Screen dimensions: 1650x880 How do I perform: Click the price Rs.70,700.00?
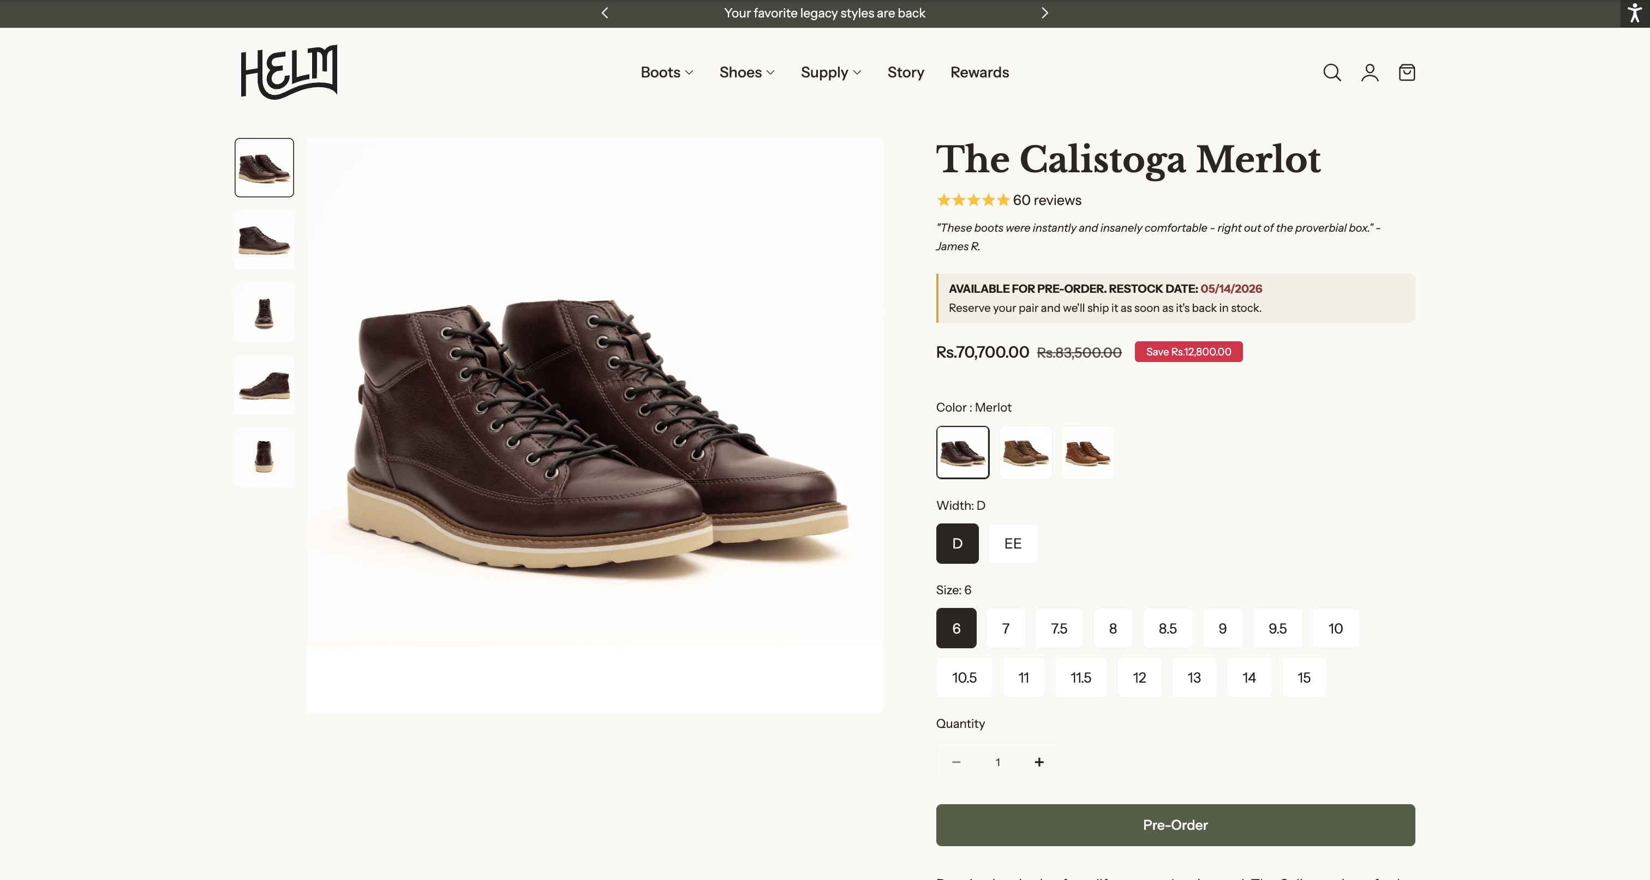click(x=982, y=352)
